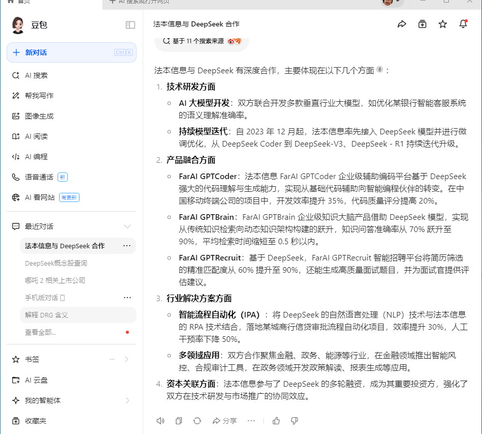Screen dimensions: 482x434
Task: Open 书签 bookmarks section
Action: (x=32, y=359)
